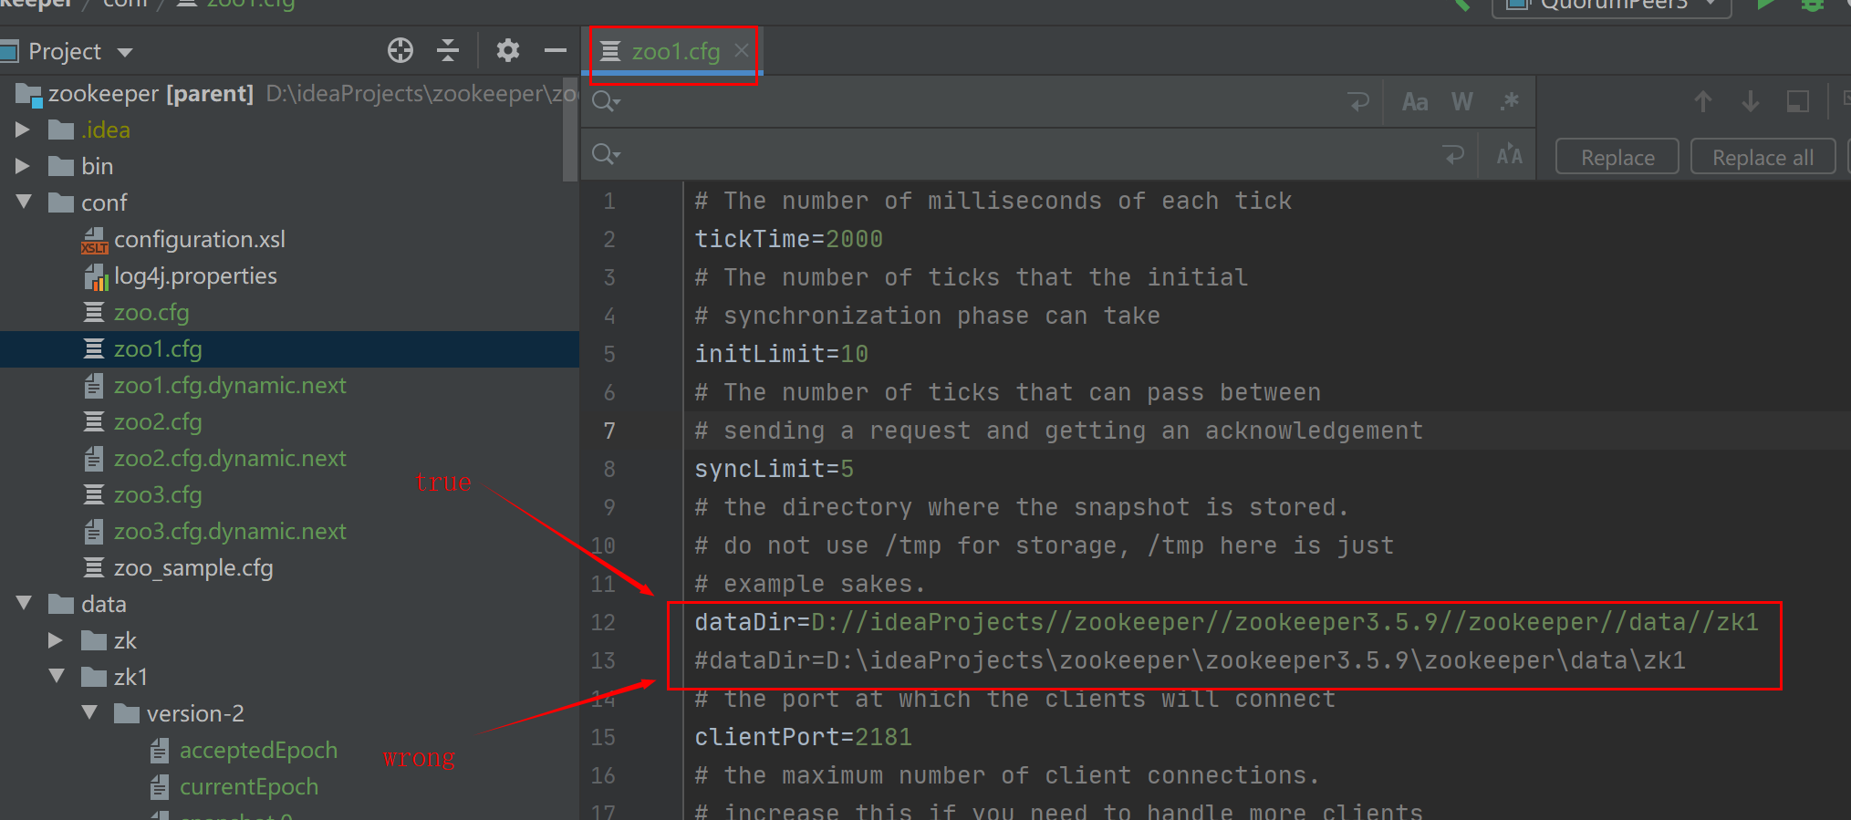The image size is (1851, 820).
Task: Click the Project panel vertical scrollbar
Action: [x=571, y=128]
